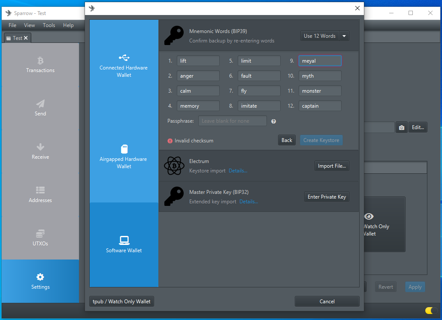Show the Addresses list section
This screenshot has width=442, height=320.
pyautogui.click(x=40, y=195)
